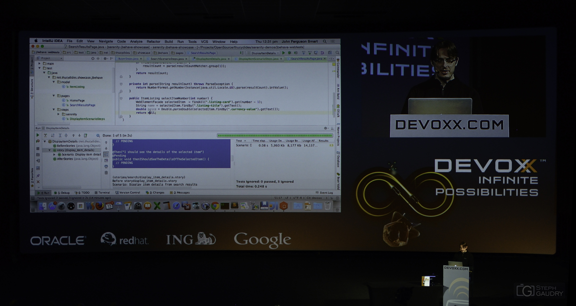Export test results icon
576x306 pixels.
coord(85,135)
